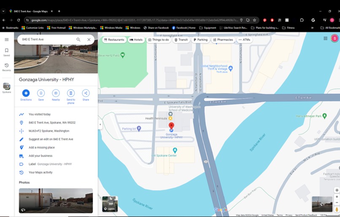Click University of Washington School of Medicine marker
The width and height of the screenshot is (340, 217).
click(170, 114)
